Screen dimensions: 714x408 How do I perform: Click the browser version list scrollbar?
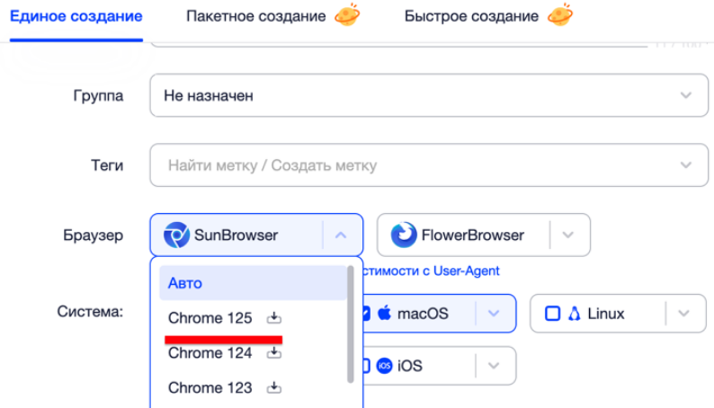[x=350, y=324]
